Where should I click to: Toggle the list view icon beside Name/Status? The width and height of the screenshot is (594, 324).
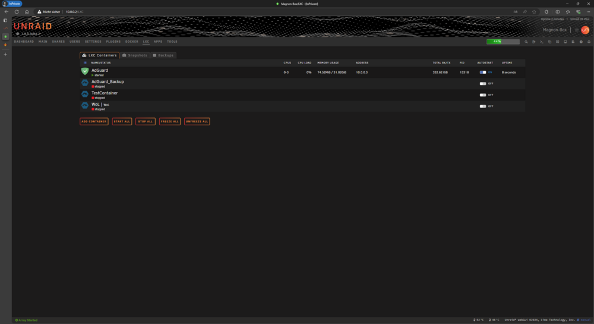pyautogui.click(x=85, y=63)
